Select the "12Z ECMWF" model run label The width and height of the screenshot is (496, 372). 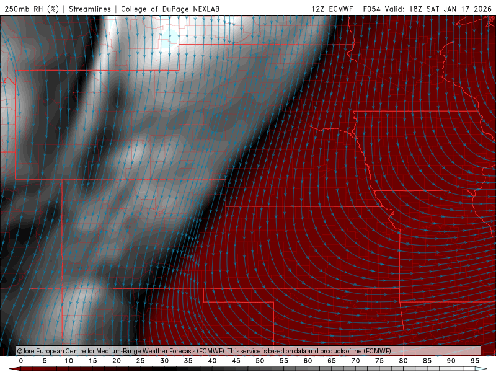[x=332, y=9]
